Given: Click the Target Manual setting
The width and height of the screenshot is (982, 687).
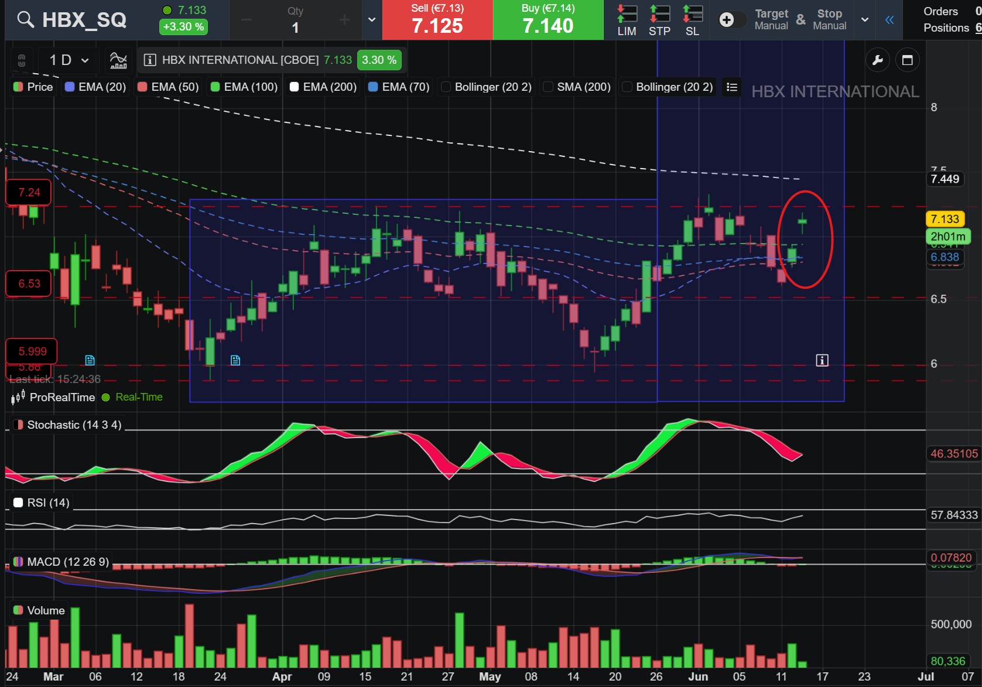Looking at the screenshot, I should [x=771, y=20].
